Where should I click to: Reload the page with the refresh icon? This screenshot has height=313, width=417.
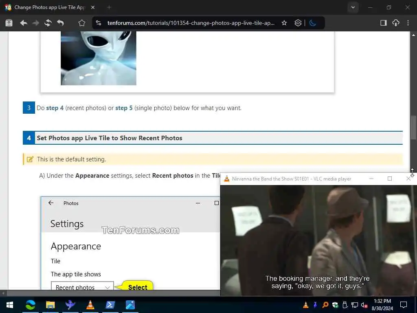[48, 23]
